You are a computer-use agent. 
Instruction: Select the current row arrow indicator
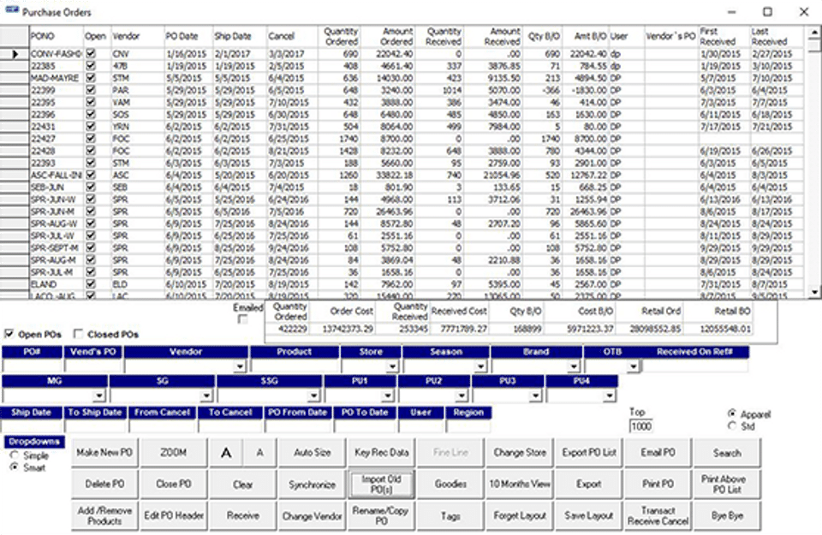coord(15,54)
